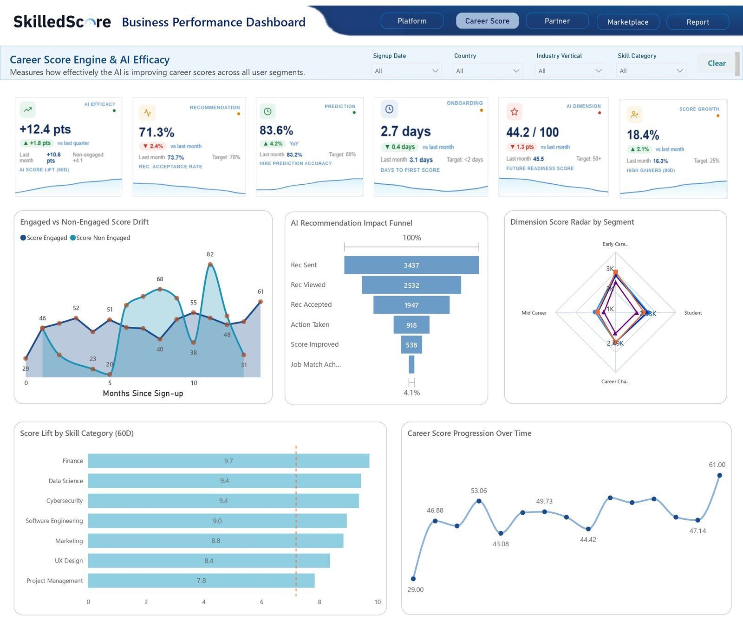Open the Signup Date dropdown
The width and height of the screenshot is (743, 640).
pyautogui.click(x=406, y=71)
